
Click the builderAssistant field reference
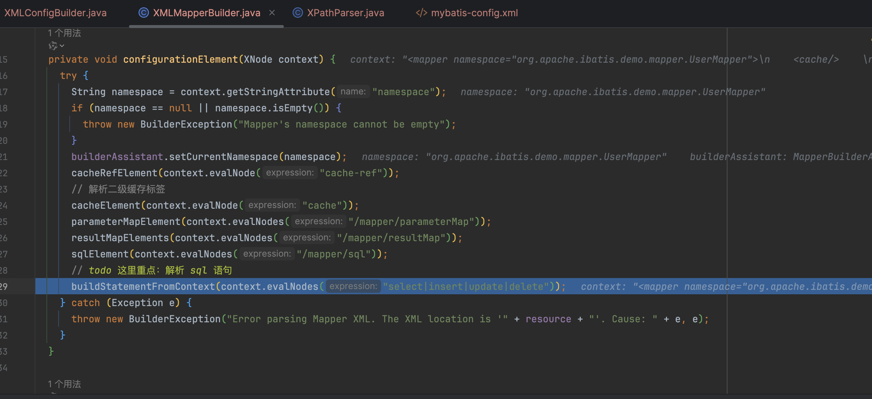[x=117, y=157]
